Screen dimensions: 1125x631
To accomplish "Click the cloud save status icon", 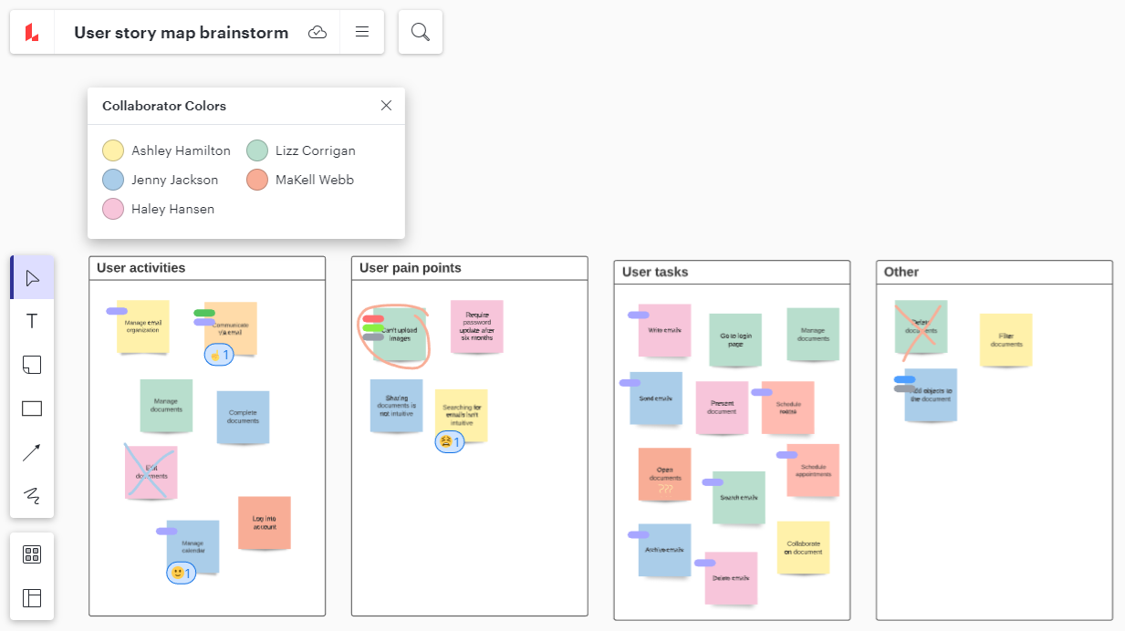I will 318,33.
